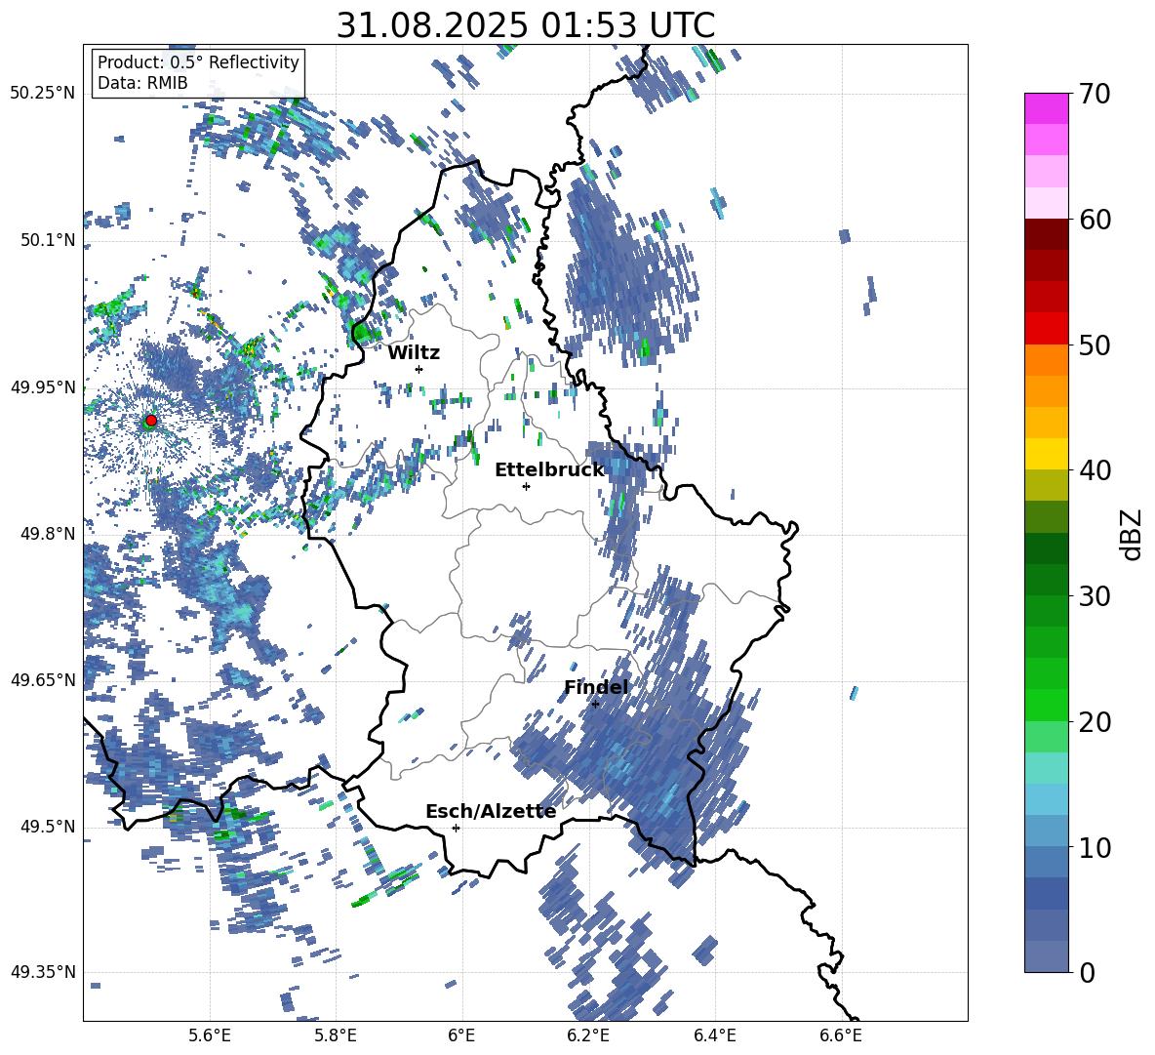Click the dBZ colorbar axis label
Image resolution: width=1155 pixels, height=1055 pixels.
click(1133, 534)
